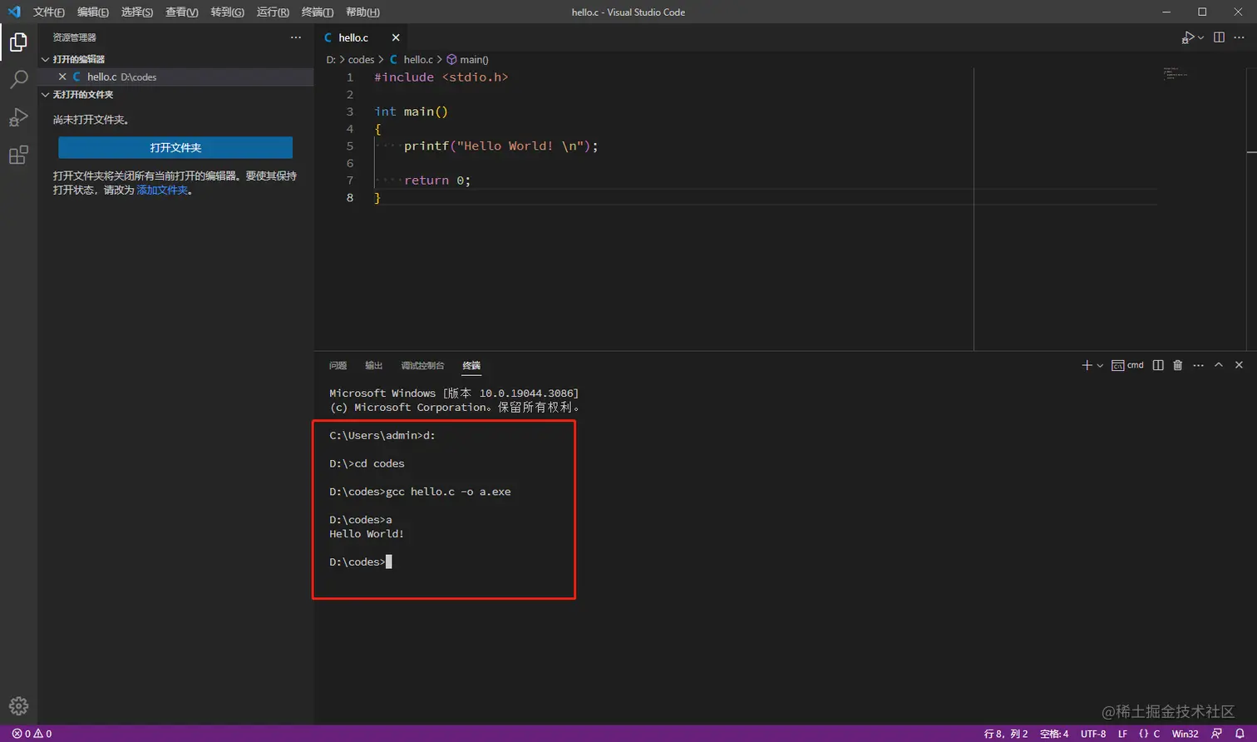Switch to the Output (输出) panel tab
Image resolution: width=1257 pixels, height=742 pixels.
point(374,365)
